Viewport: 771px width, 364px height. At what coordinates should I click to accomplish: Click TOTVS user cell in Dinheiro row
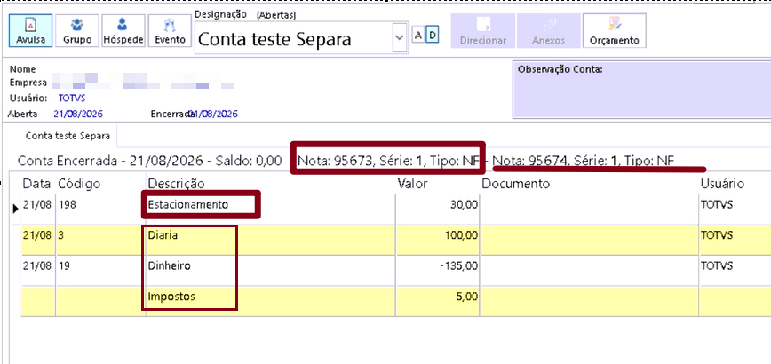717,265
